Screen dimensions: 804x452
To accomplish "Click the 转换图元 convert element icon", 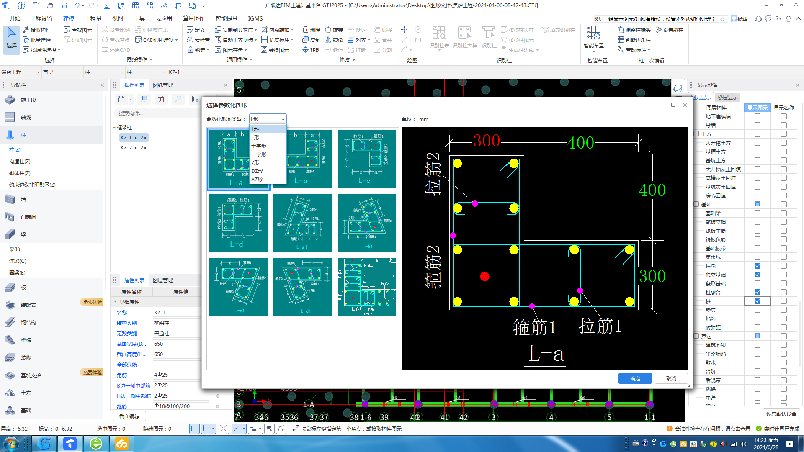I will coord(264,50).
